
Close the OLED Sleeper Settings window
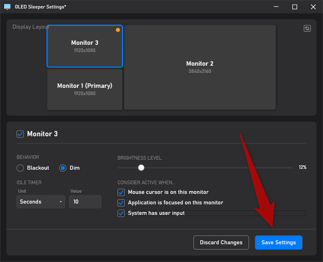pyautogui.click(x=313, y=7)
